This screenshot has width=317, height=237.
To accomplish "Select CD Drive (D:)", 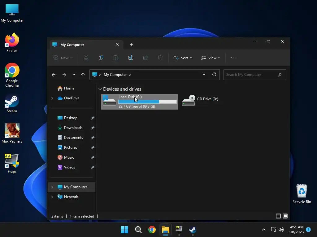I will (x=200, y=100).
